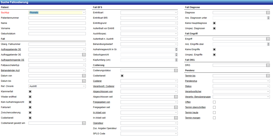Image resolution: width=273 pixels, height=137 pixels.
Task: Click the Aufnahmegewicht in Gr. spinner arrows
Action: coord(176,49)
